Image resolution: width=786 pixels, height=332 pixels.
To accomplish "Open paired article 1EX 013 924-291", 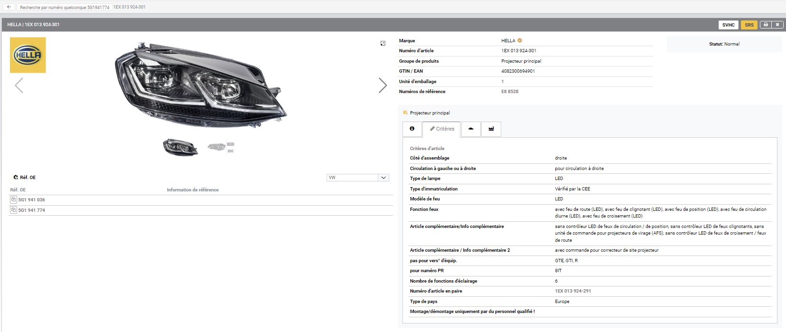I will [573, 291].
